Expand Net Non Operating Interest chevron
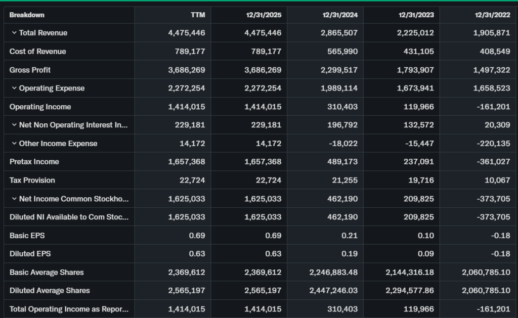The width and height of the screenshot is (518, 318). click(14, 125)
